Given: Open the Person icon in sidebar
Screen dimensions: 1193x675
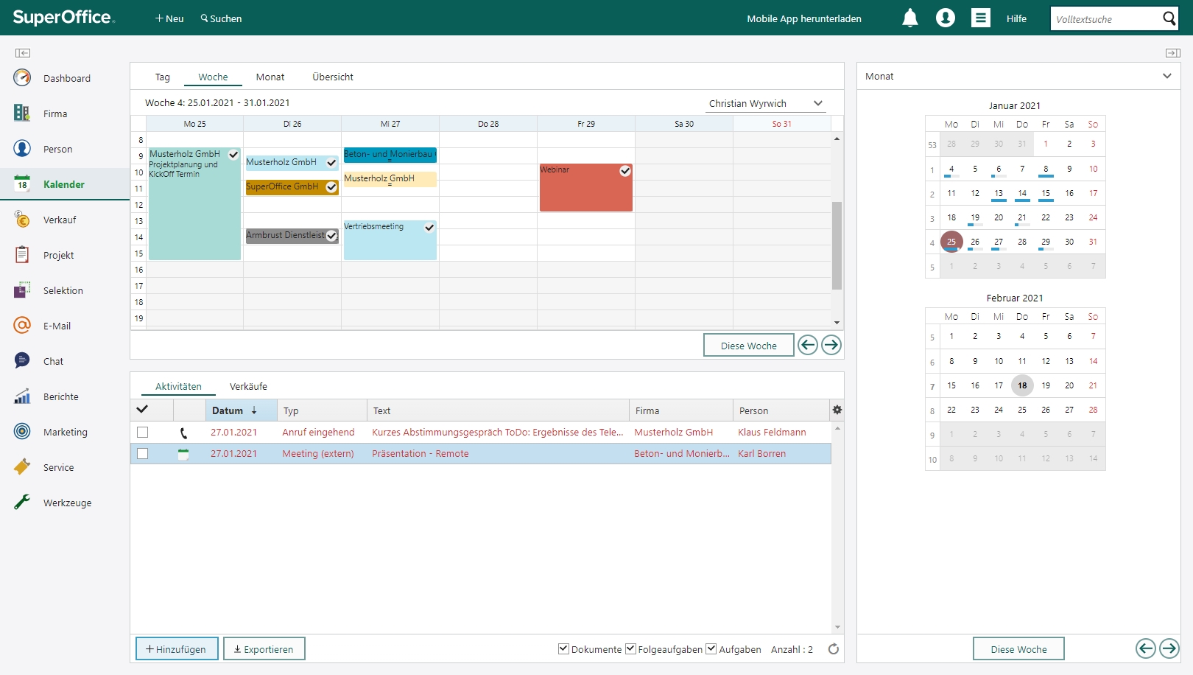Looking at the screenshot, I should click(22, 148).
